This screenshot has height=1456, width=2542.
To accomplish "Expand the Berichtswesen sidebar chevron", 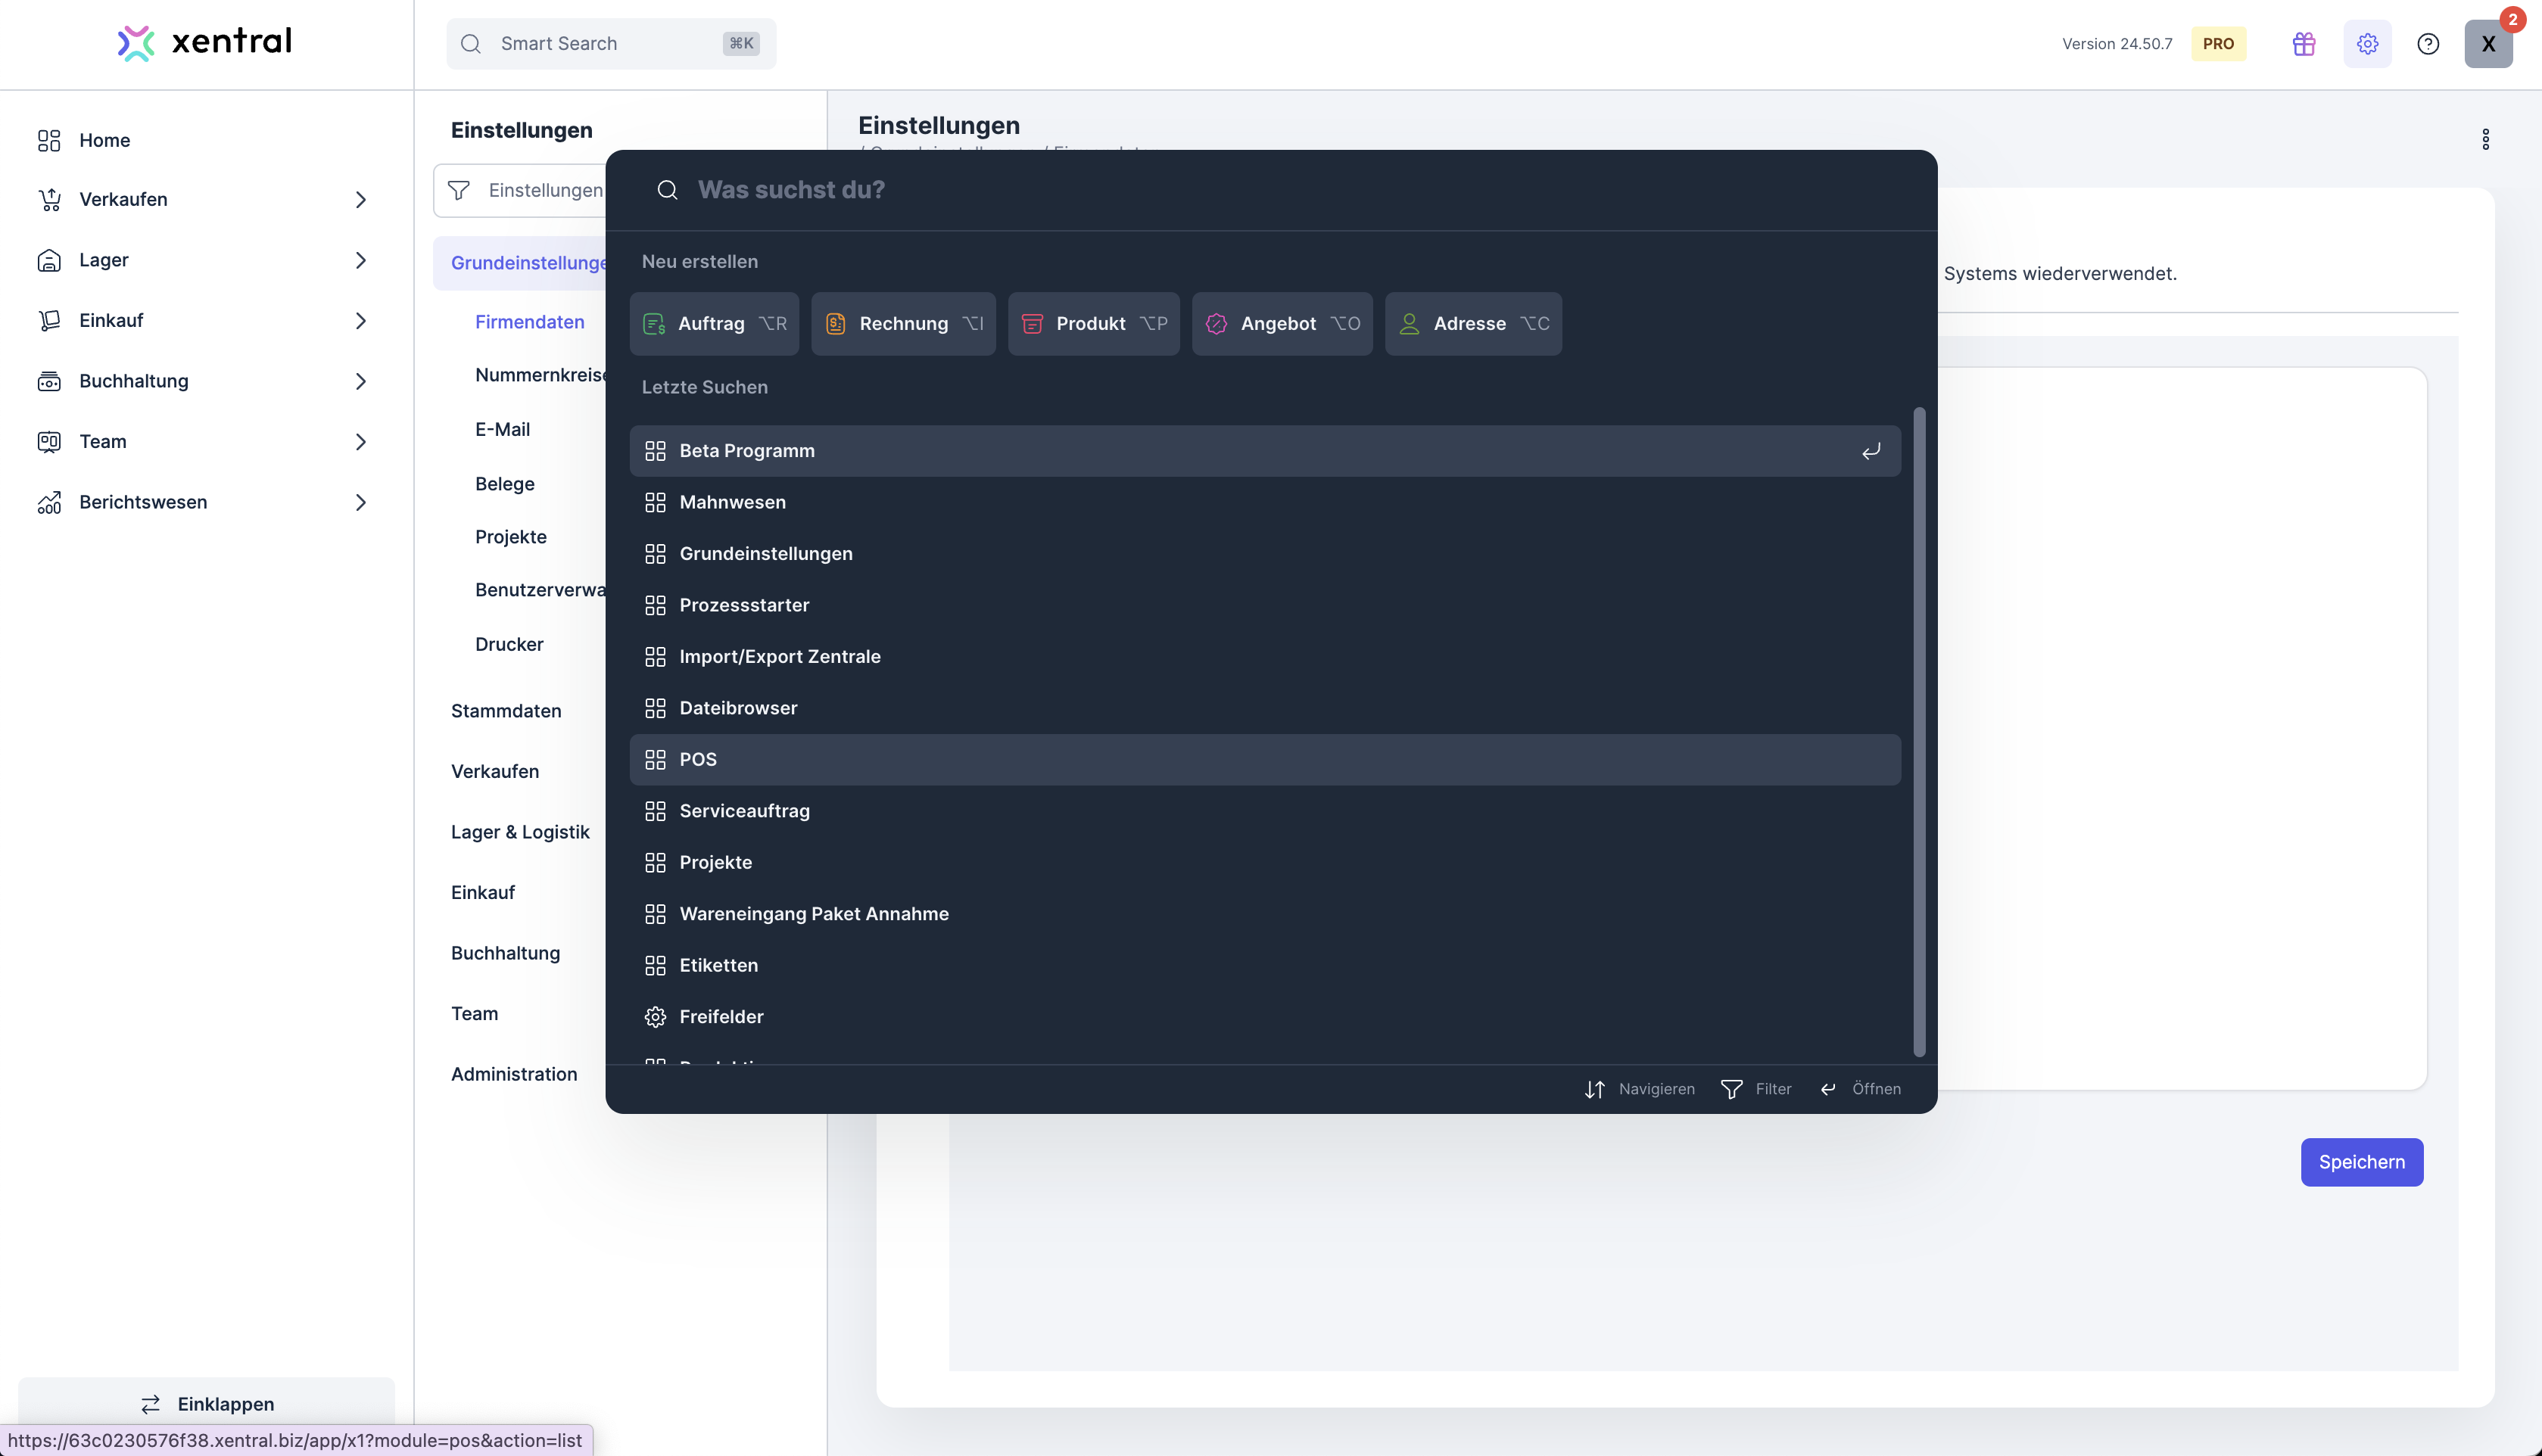I will [361, 502].
